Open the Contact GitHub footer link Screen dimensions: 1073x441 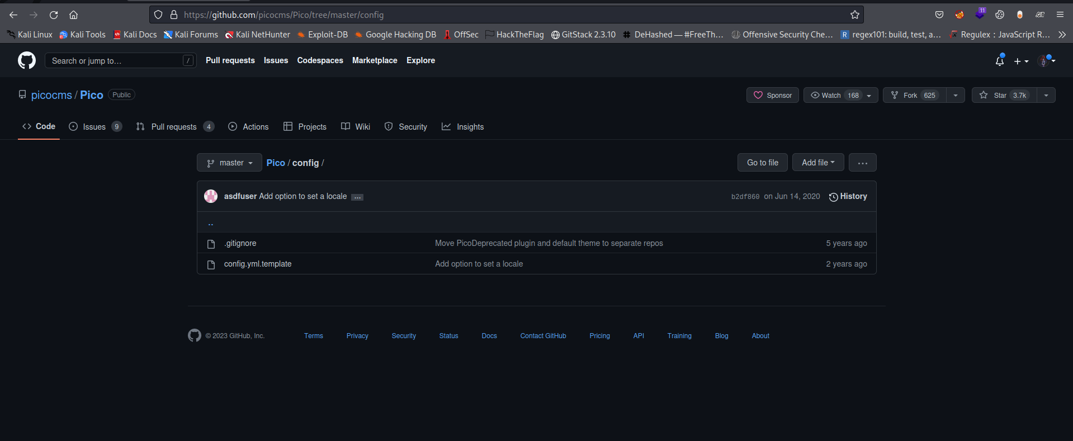(543, 336)
